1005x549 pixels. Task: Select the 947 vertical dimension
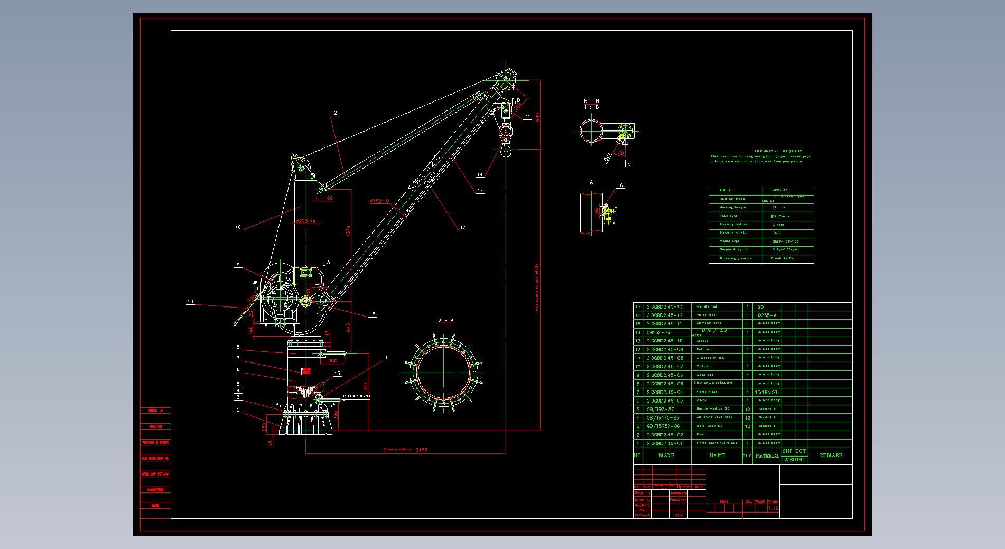click(365, 387)
